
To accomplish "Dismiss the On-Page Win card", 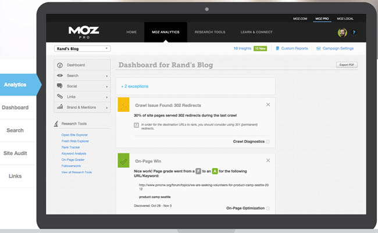I will point(268,160).
